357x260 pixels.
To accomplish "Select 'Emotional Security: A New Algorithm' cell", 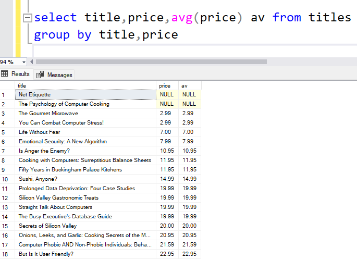I will (85, 141).
